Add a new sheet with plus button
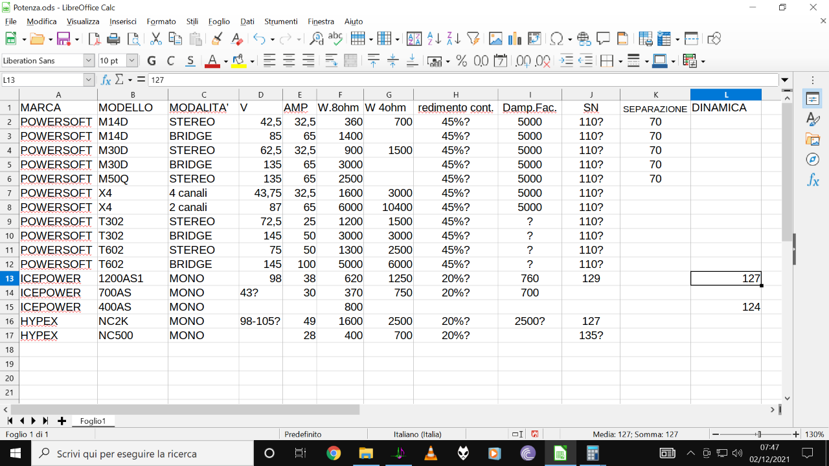 (62, 421)
